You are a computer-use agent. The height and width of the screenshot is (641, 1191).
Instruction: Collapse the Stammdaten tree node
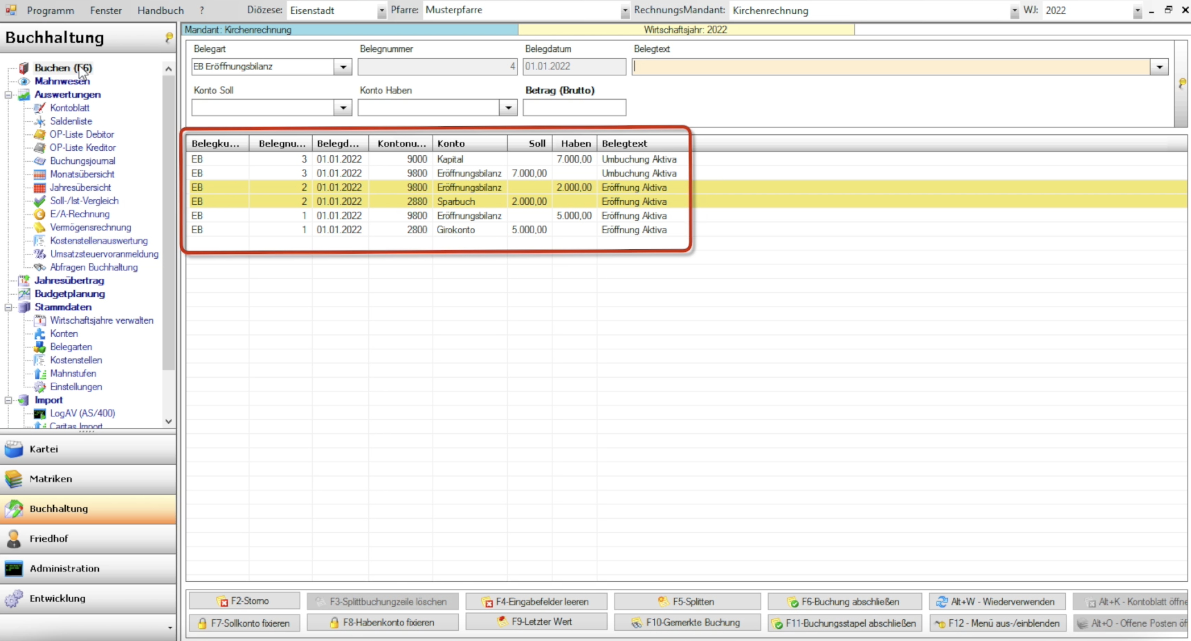8,307
